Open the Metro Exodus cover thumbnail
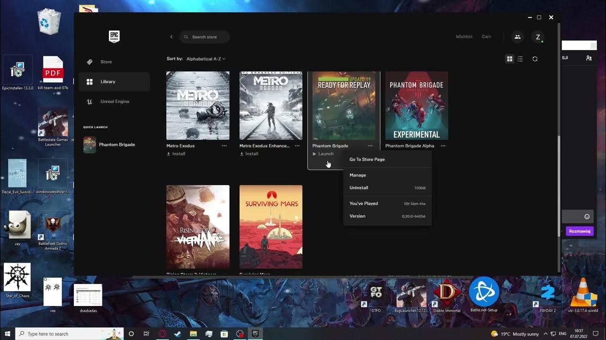606x340 pixels. pos(198,106)
